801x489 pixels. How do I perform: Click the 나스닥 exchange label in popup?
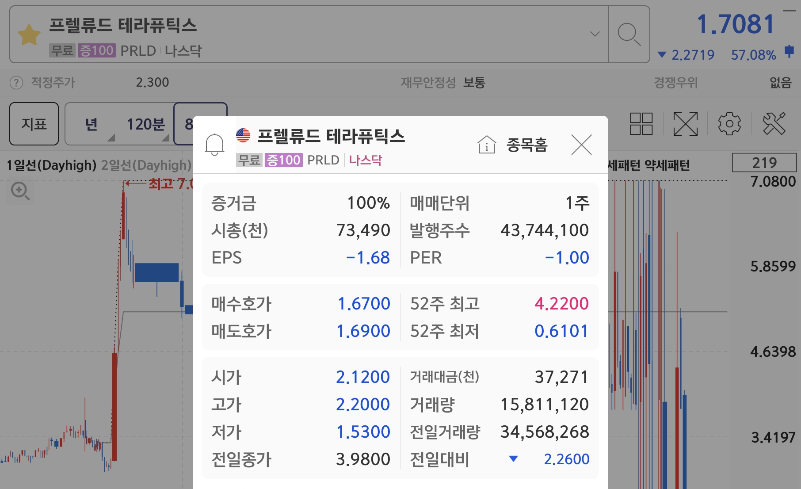366,160
